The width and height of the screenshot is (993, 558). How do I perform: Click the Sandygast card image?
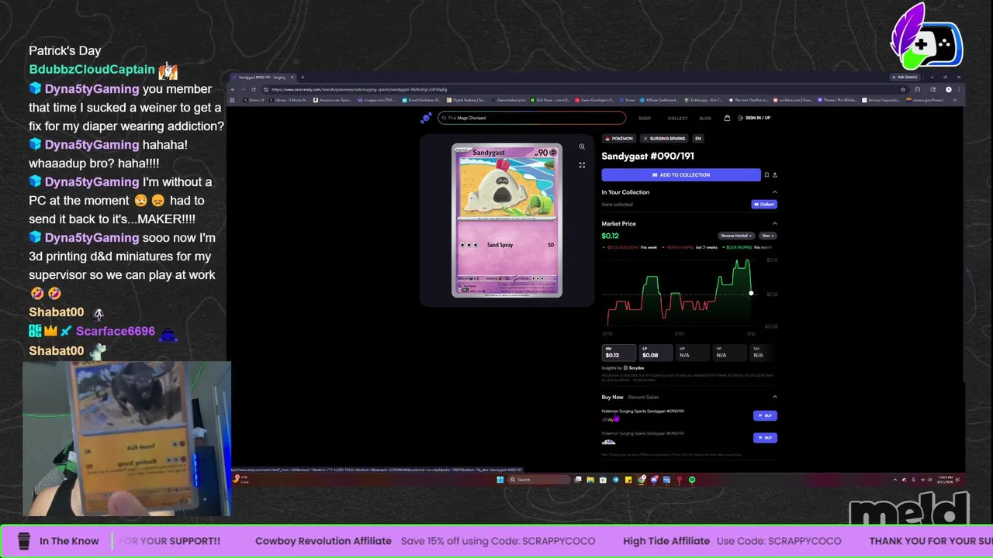507,220
